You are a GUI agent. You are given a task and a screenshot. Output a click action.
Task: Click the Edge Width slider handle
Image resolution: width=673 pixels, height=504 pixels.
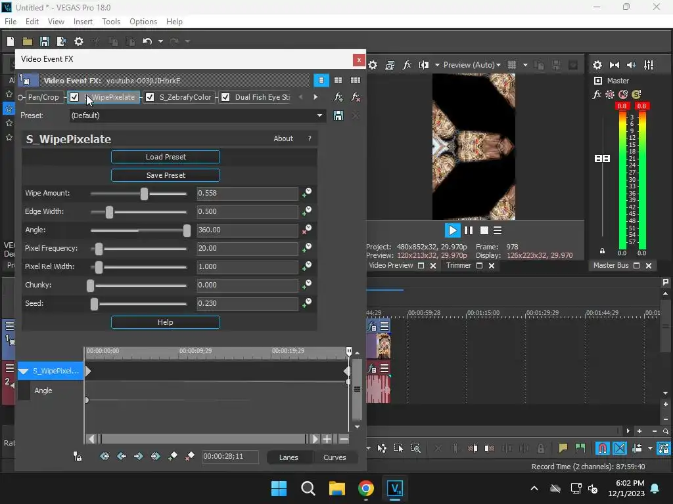click(110, 212)
